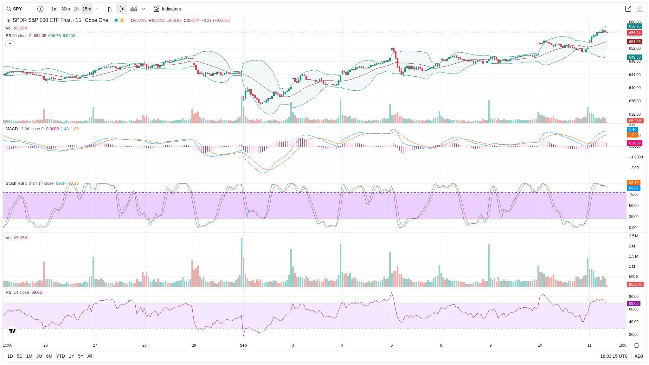Image resolution: width=649 pixels, height=365 pixels.
Task: Select the 1m timeframe
Action: 55,9
